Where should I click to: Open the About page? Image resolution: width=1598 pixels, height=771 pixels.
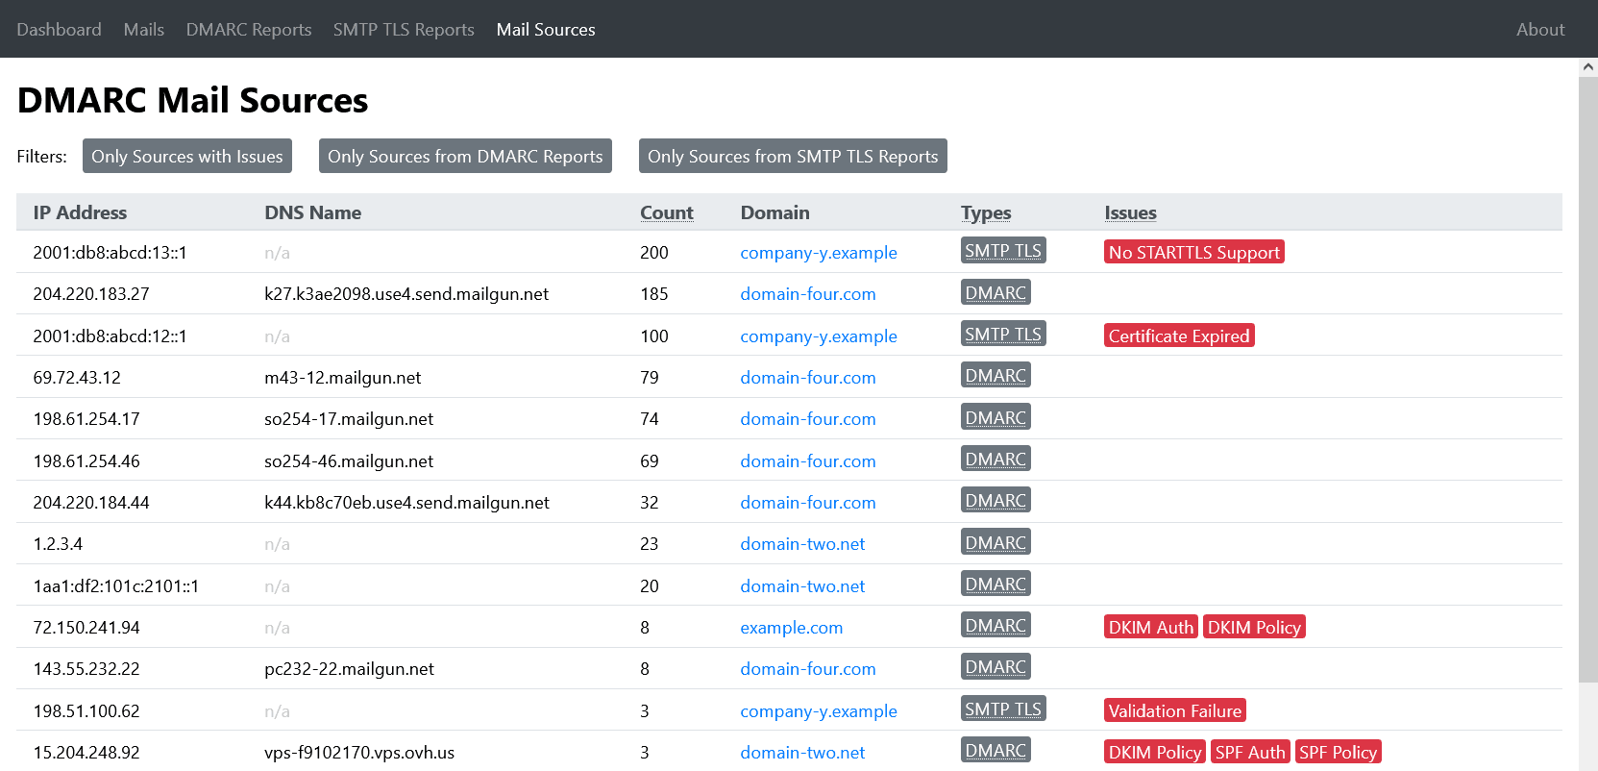point(1539,30)
